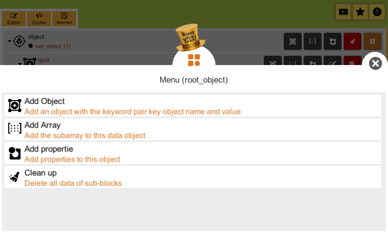Click the star favorites icon
Image resolution: width=388 pixels, height=233 pixels.
(x=360, y=12)
